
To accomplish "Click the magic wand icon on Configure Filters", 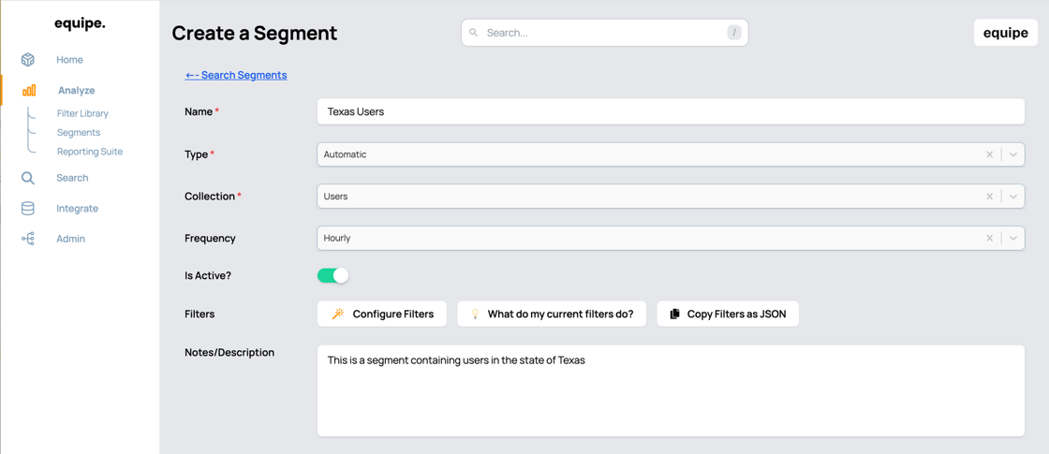I will [x=338, y=314].
